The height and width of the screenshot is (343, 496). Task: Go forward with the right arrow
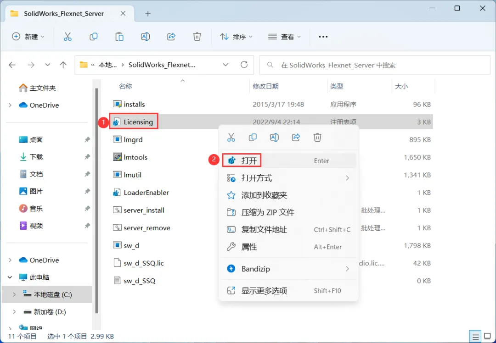(31, 65)
